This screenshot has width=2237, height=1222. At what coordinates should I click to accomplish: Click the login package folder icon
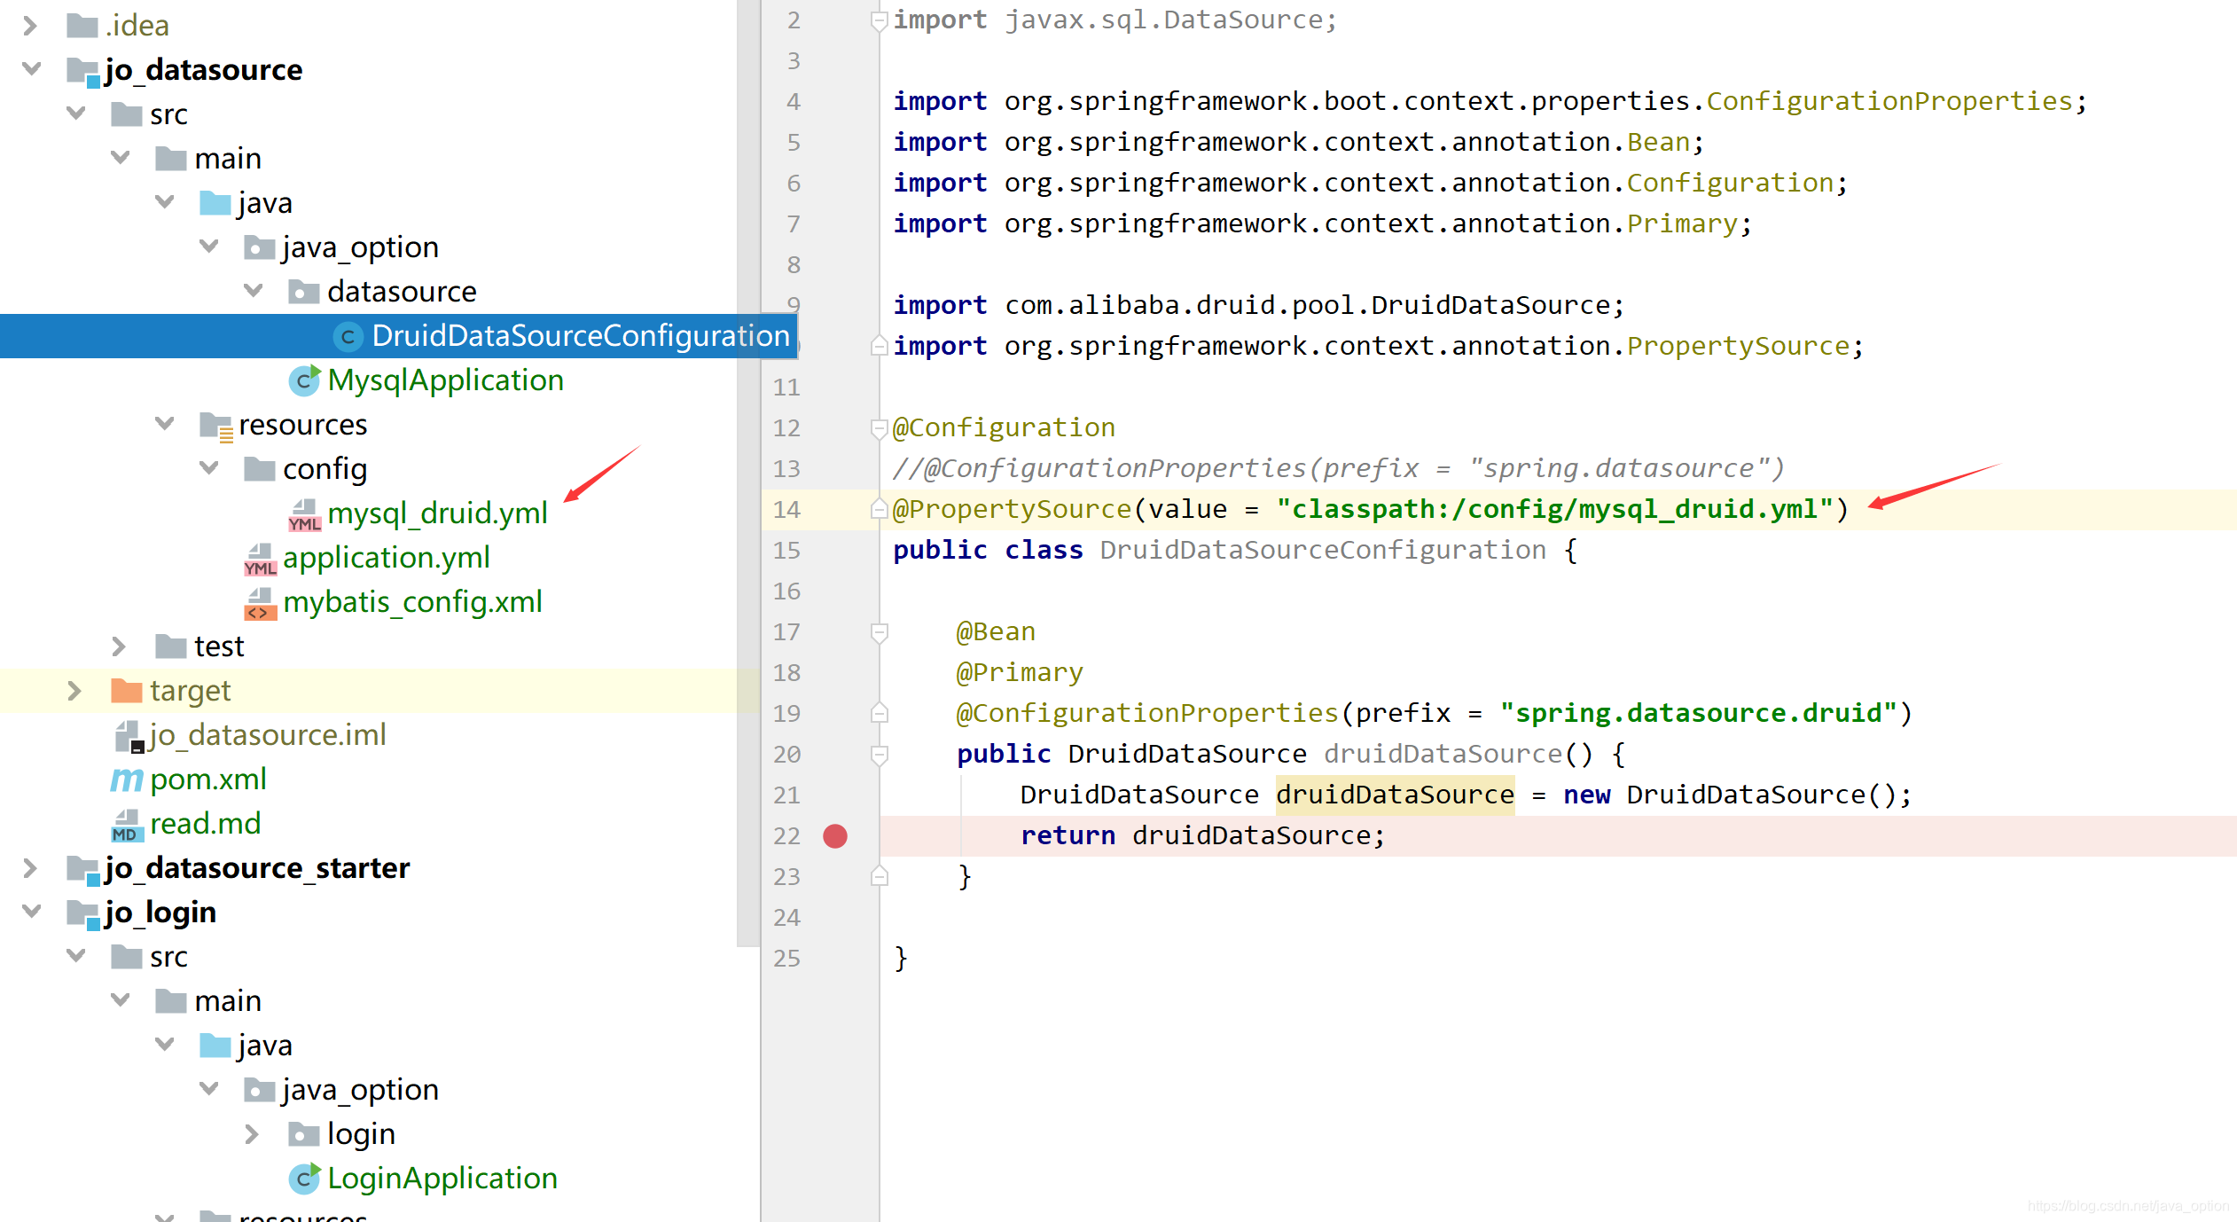[x=304, y=1134]
